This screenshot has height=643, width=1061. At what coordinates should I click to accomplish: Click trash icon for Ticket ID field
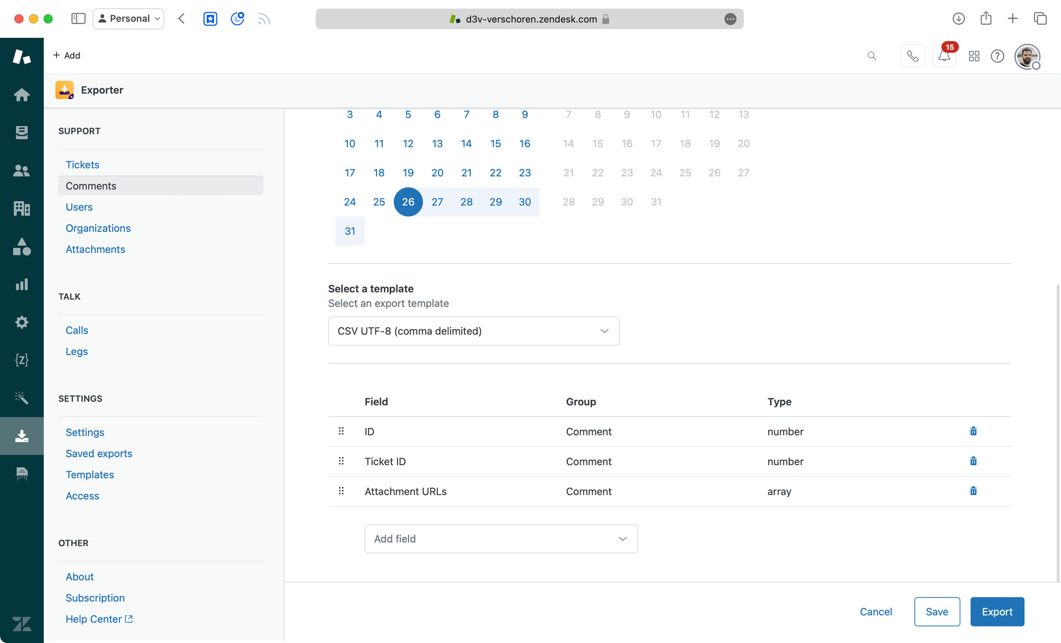(973, 461)
